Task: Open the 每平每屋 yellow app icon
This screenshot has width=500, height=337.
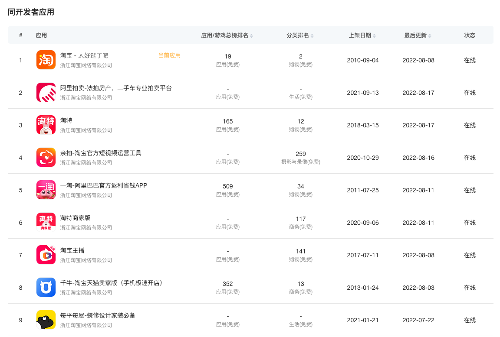Action: [46, 320]
